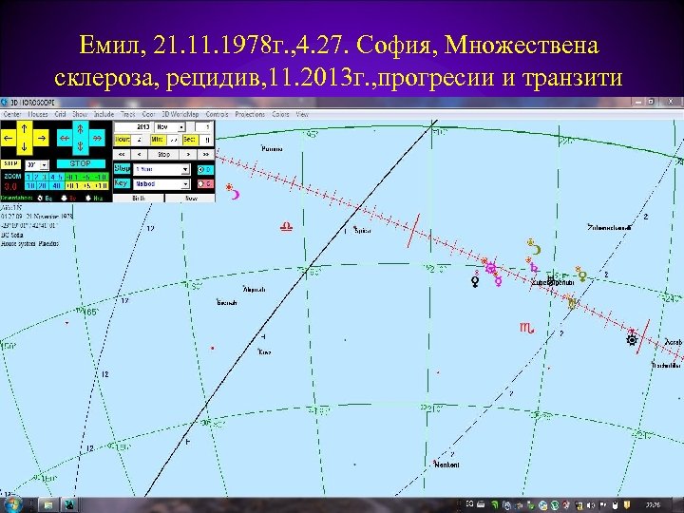Open the Show menu

click(x=80, y=114)
